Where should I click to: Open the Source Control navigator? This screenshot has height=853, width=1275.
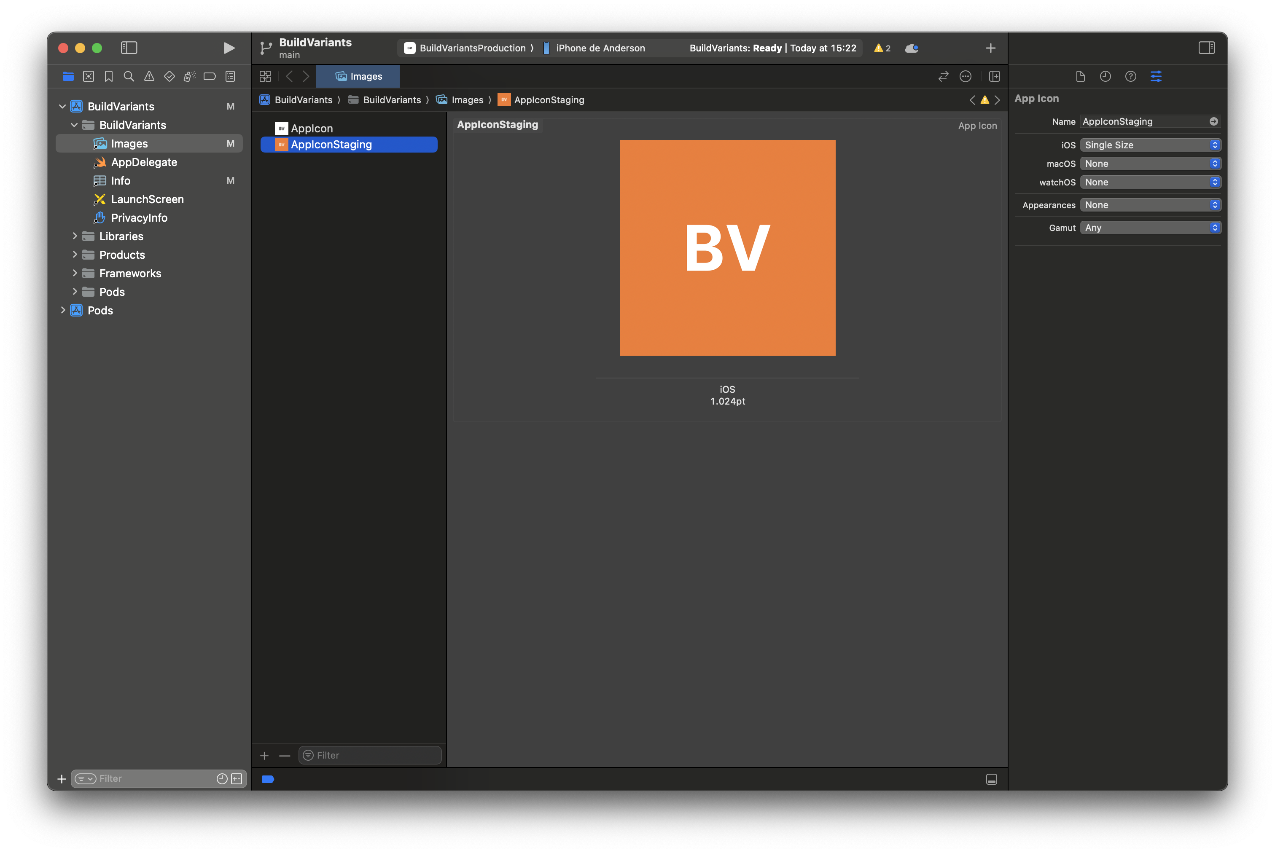pos(89,76)
